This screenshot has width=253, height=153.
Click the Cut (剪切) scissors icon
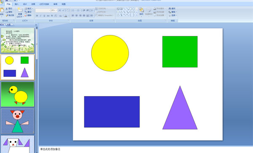[7, 8]
